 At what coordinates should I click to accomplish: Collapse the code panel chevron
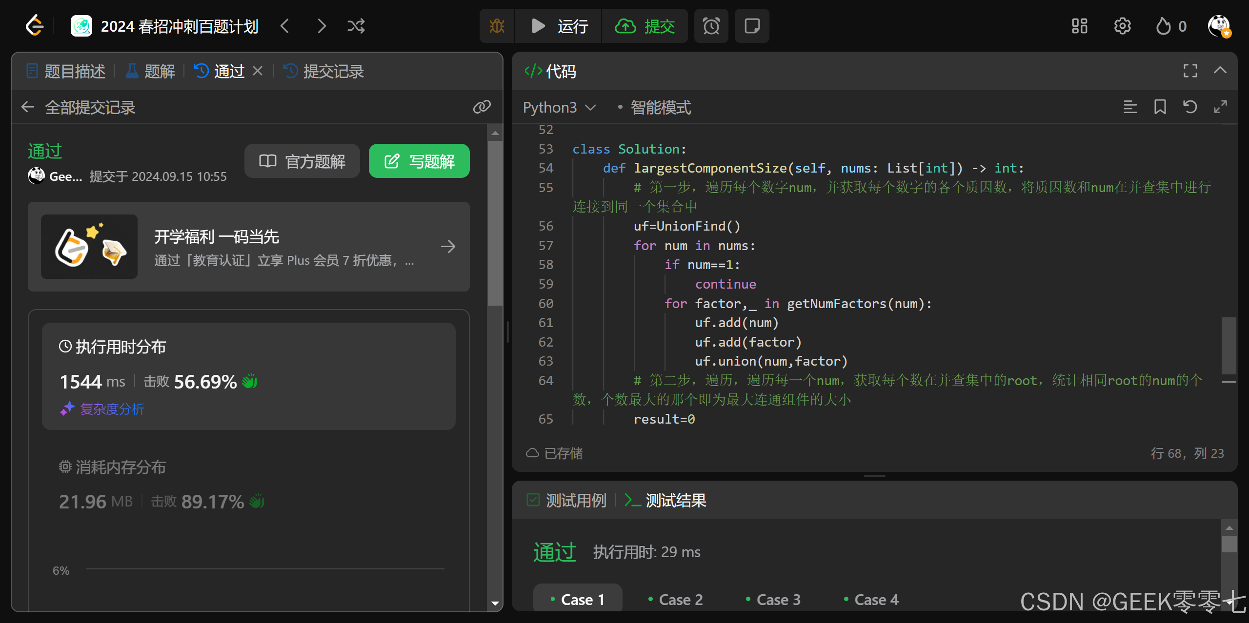coord(1220,71)
